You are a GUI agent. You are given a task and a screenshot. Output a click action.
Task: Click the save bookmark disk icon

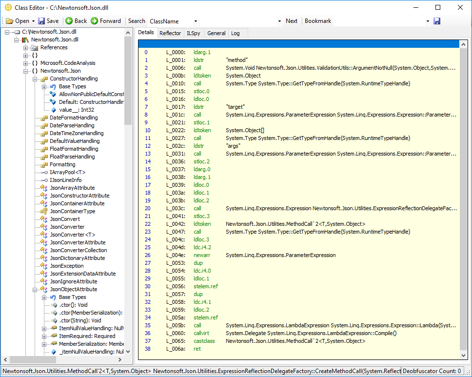click(437, 21)
